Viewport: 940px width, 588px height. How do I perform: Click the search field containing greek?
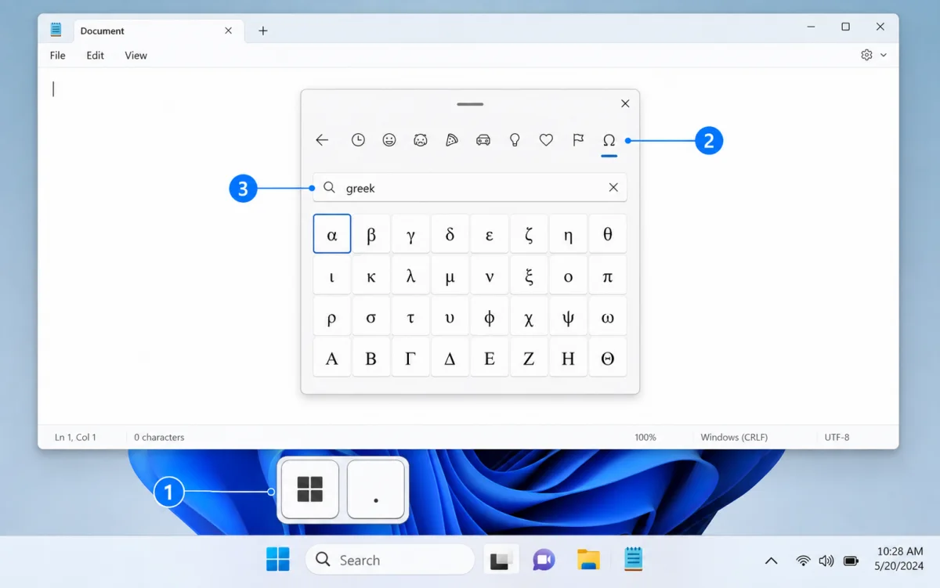coord(470,187)
